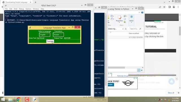Open the red Camtasia taskbar icon
Image resolution: width=181 pixels, height=102 pixels.
tap(27, 99)
